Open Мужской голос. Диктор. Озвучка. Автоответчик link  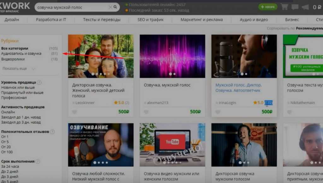[x=238, y=88]
